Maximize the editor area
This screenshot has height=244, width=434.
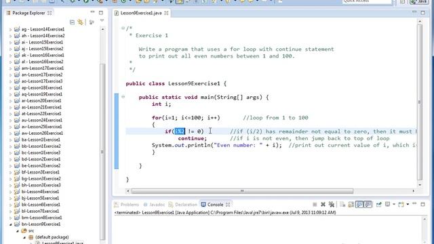coord(422,13)
